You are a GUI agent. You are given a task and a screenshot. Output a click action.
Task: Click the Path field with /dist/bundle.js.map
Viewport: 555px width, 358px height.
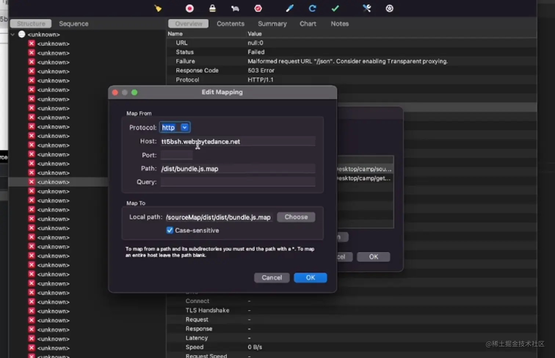coord(238,169)
